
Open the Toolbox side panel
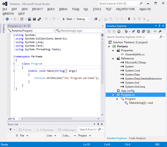4,28
